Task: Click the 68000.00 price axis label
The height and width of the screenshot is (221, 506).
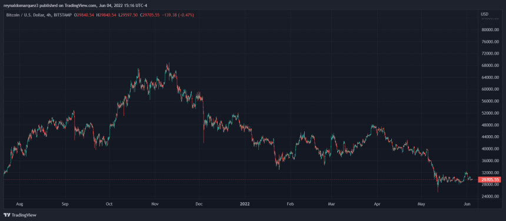Action: [490, 66]
